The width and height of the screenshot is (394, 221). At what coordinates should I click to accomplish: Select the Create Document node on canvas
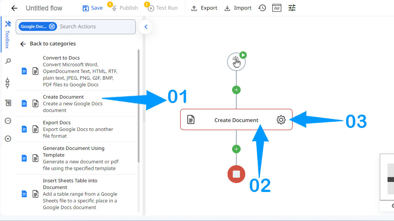pyautogui.click(x=236, y=119)
